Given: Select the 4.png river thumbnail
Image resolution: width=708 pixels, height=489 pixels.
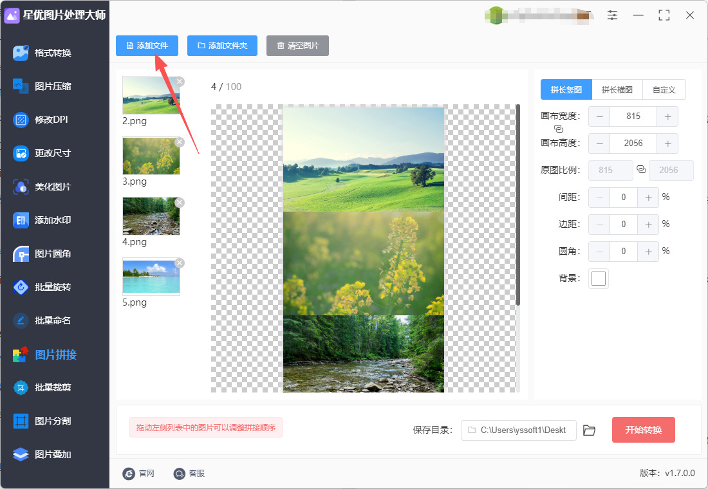Looking at the screenshot, I should [x=151, y=216].
